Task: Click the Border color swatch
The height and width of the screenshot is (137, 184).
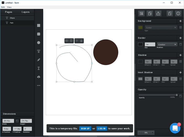Action: point(140,44)
